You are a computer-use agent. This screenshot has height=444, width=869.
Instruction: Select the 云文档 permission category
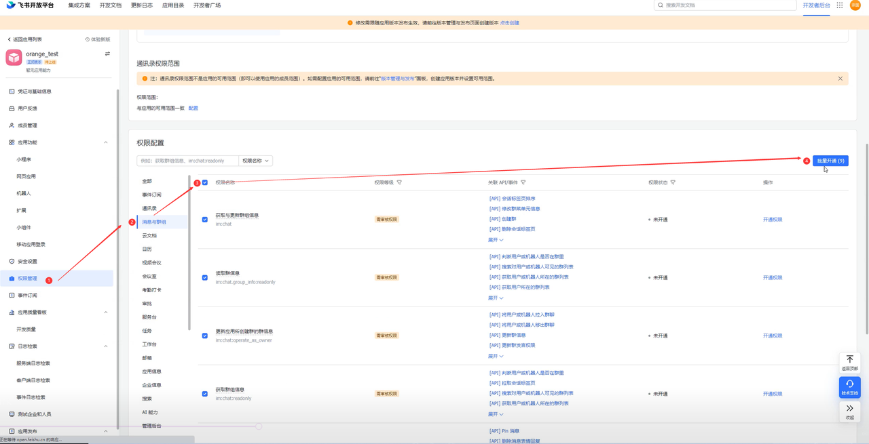[x=149, y=235]
